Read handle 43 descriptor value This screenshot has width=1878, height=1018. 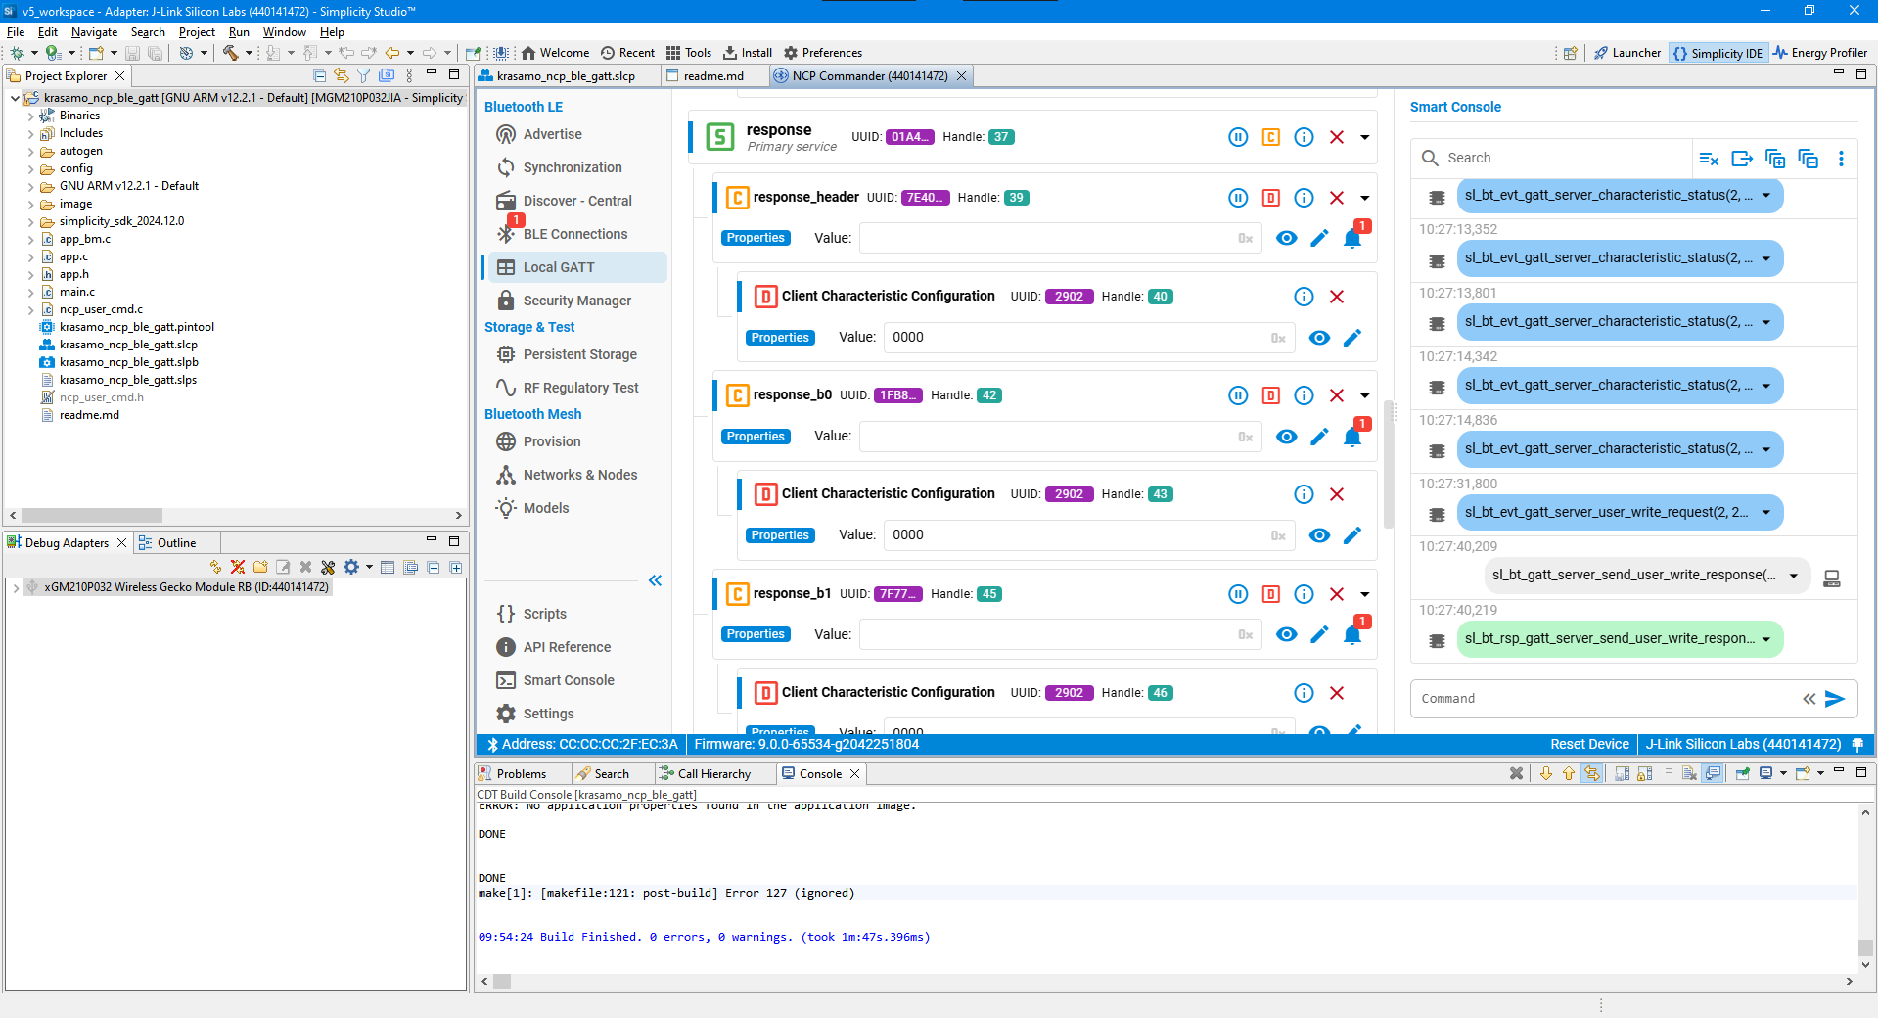click(1319, 535)
